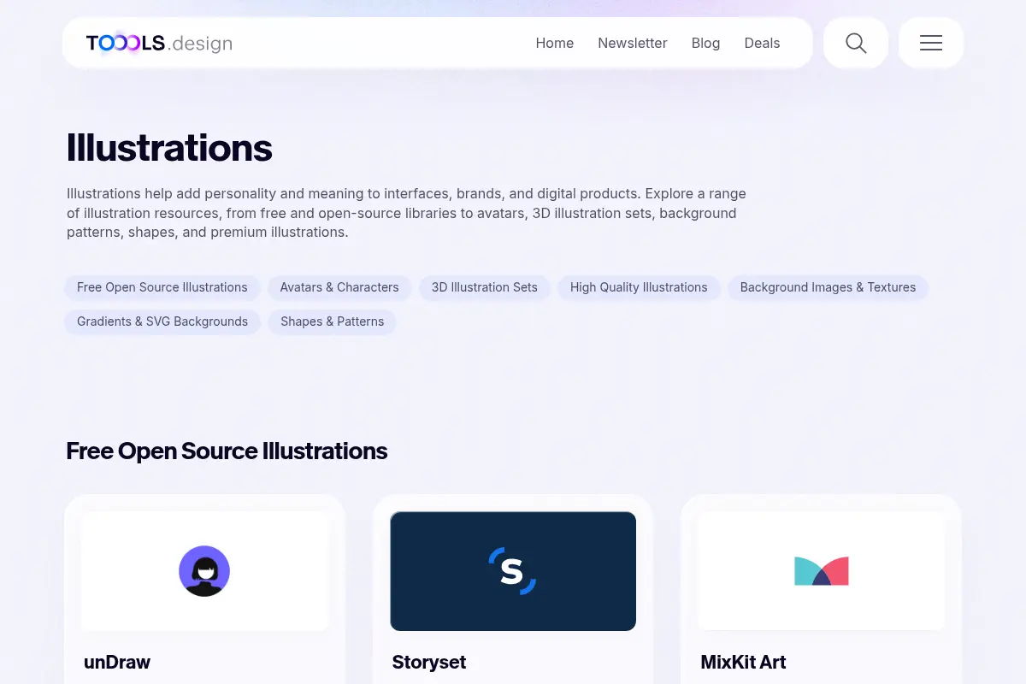Click the Storyset S logo thumbnail
This screenshot has height=684, width=1026.
(513, 571)
